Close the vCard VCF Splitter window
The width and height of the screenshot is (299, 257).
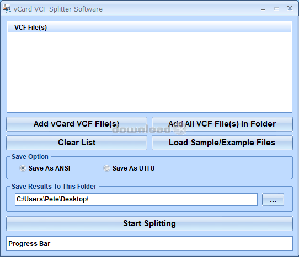click(290, 8)
